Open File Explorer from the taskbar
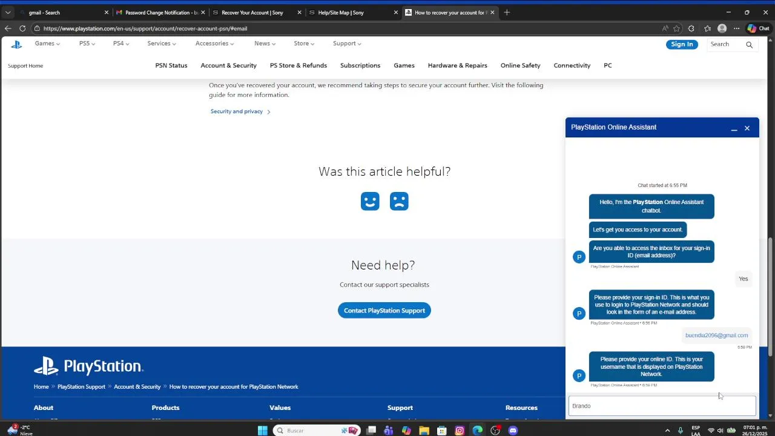 coord(424,431)
